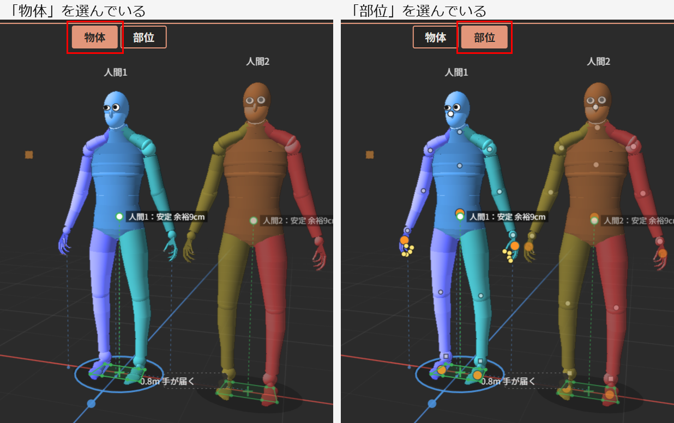The width and height of the screenshot is (674, 423).
Task: Switch to 物体 mode in the right screenshot
Action: coord(436,37)
